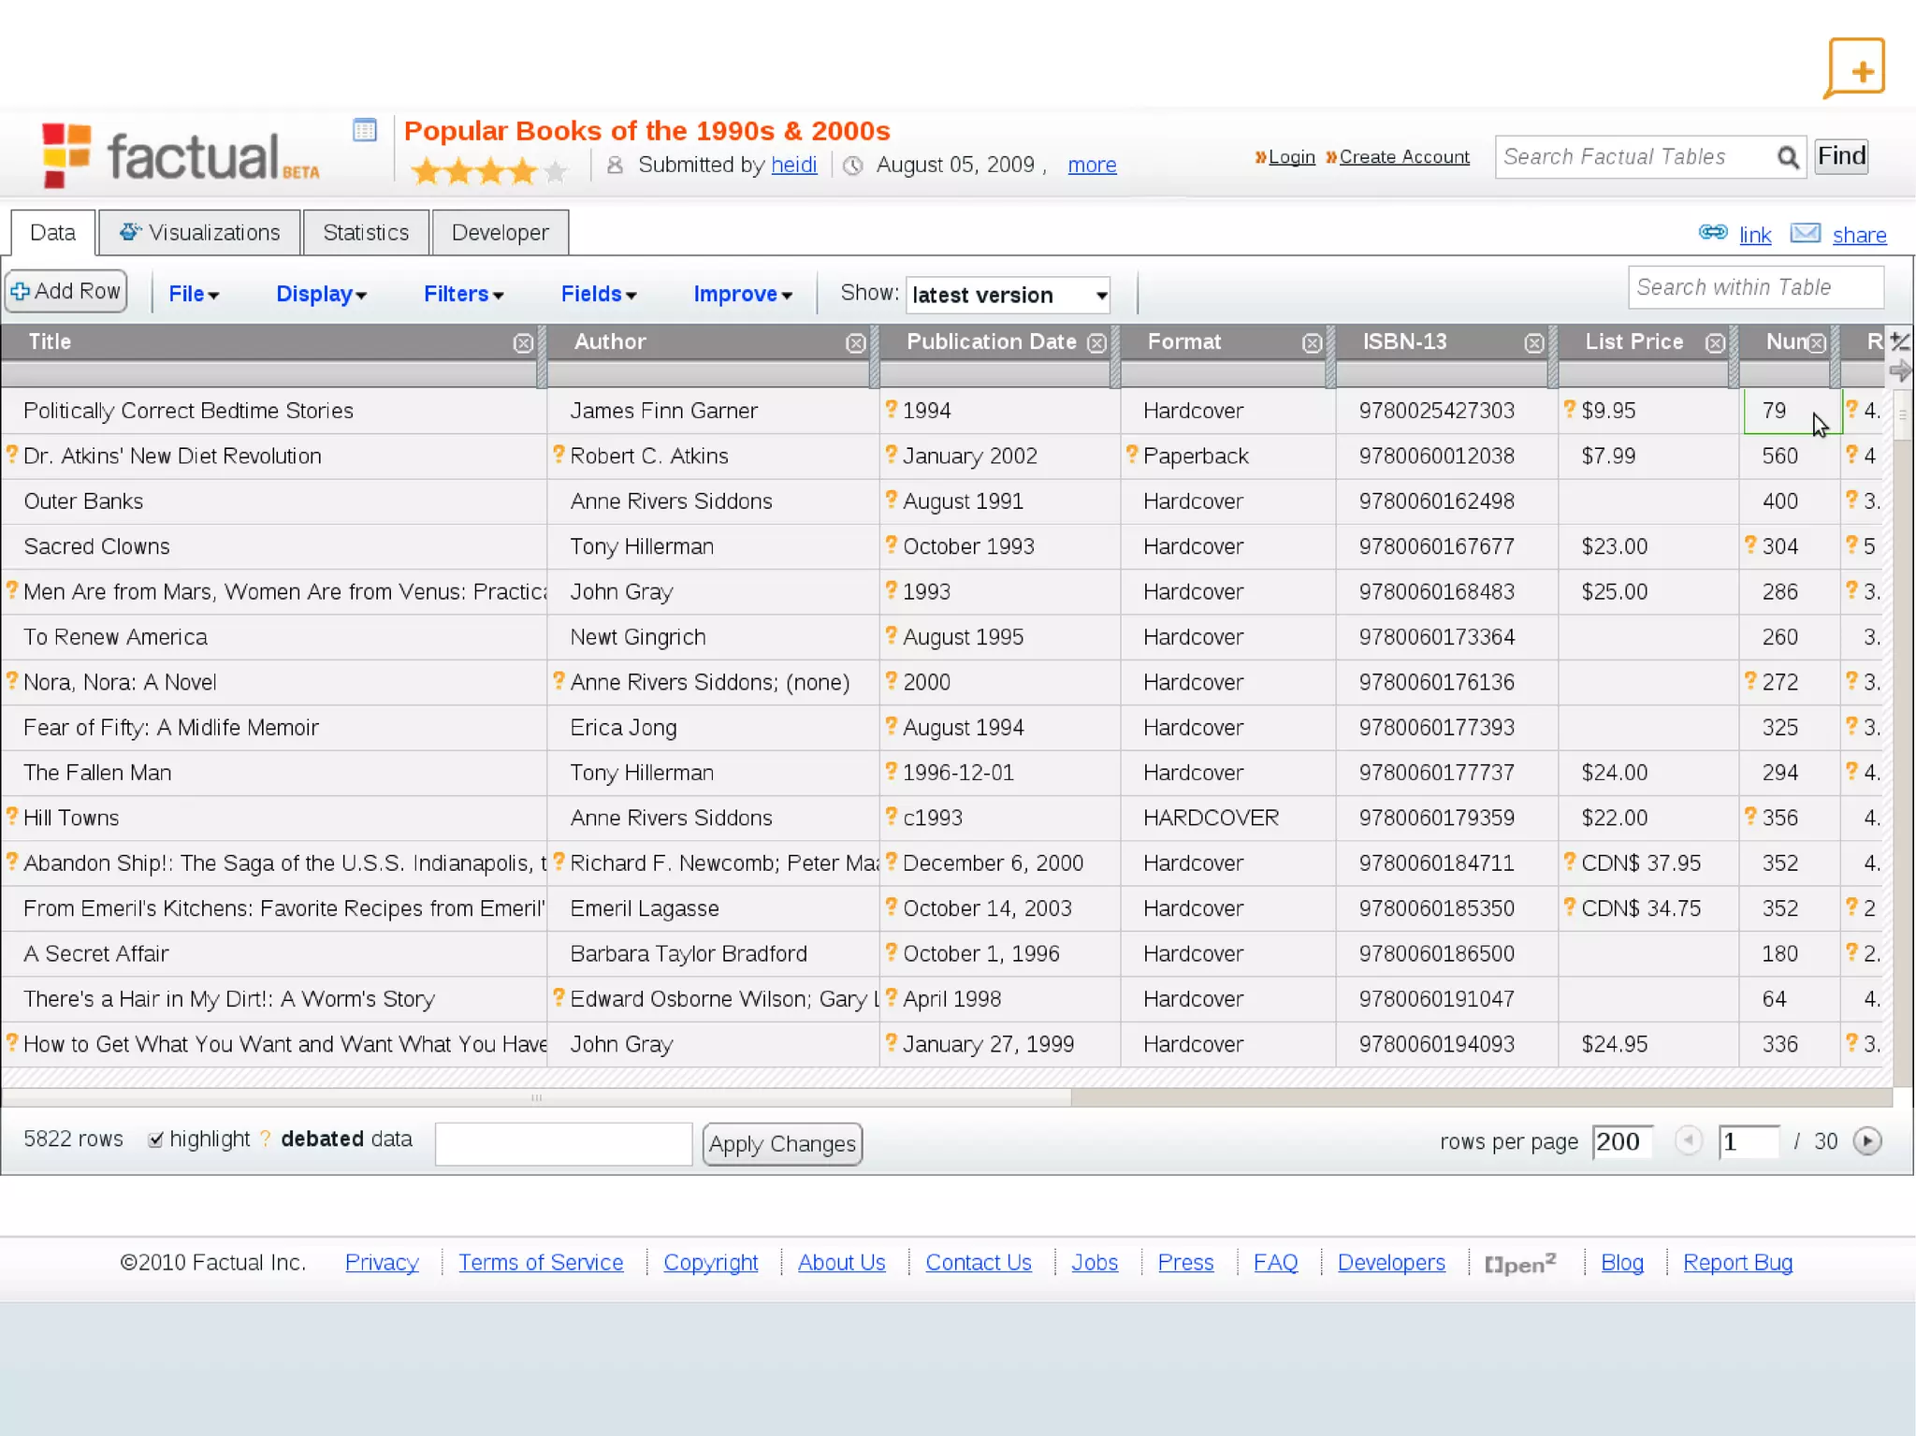Click the Create Account link
Screen dimensions: 1916x1436
(1403, 157)
